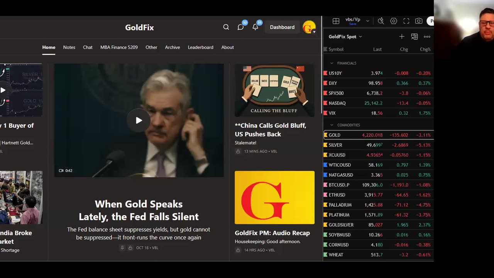This screenshot has width=494, height=278.
Task: Open advanced view table icon in watchlist
Action: [414, 37]
